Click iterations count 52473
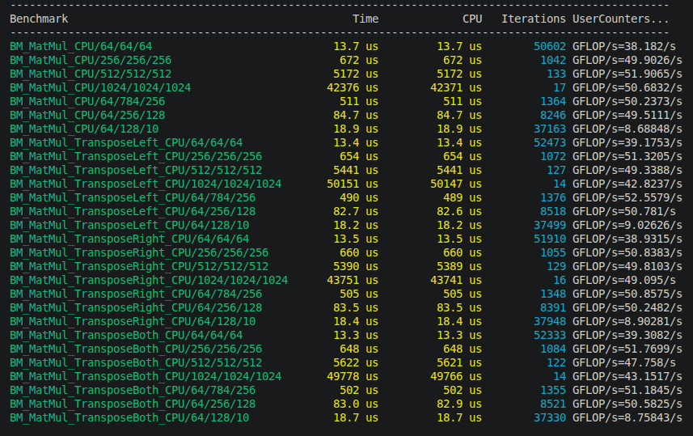Image resolution: width=693 pixels, height=436 pixels. [550, 142]
